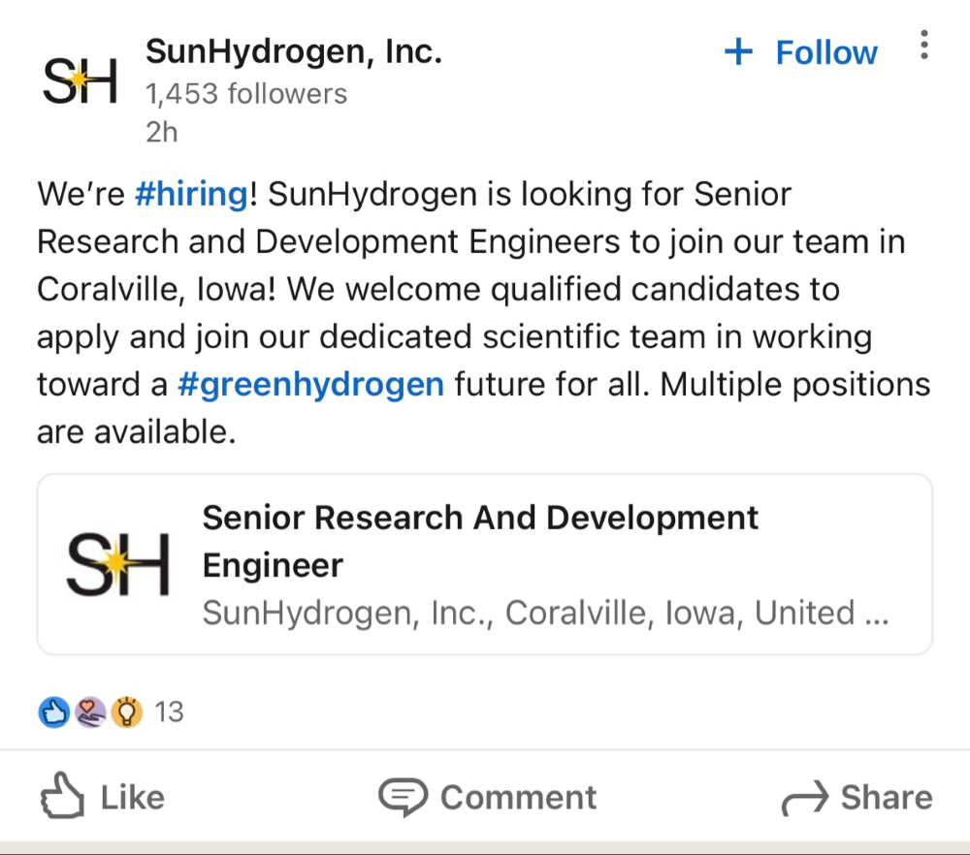
Task: Open the #greenhydrogen hashtag link
Action: click(x=310, y=384)
